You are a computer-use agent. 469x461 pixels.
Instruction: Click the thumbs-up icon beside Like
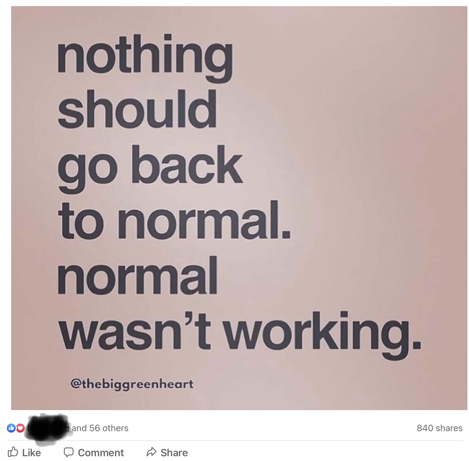[12, 452]
